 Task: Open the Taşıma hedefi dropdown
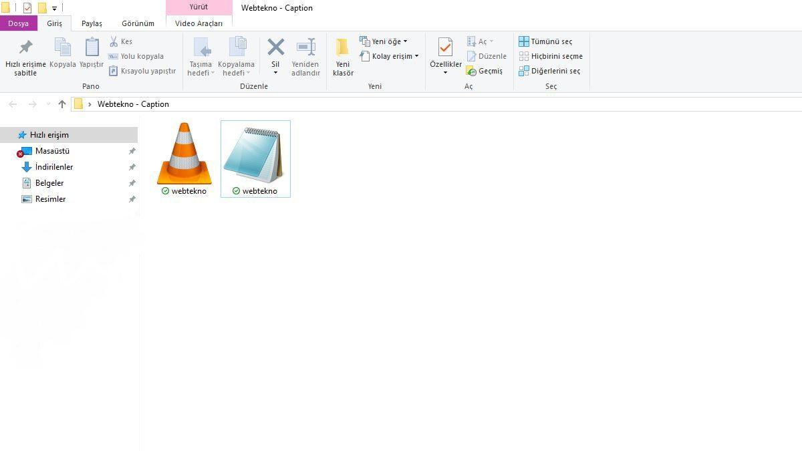(201, 69)
